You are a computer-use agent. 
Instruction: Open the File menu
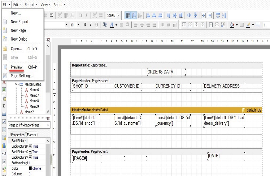[7, 5]
